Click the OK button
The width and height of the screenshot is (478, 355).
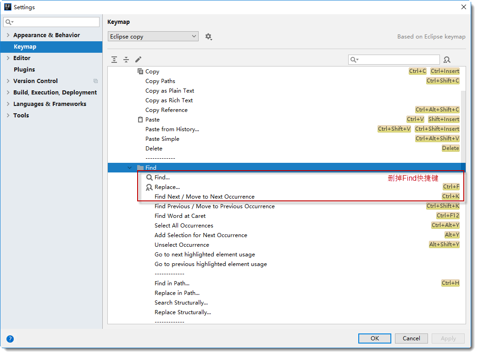point(375,338)
